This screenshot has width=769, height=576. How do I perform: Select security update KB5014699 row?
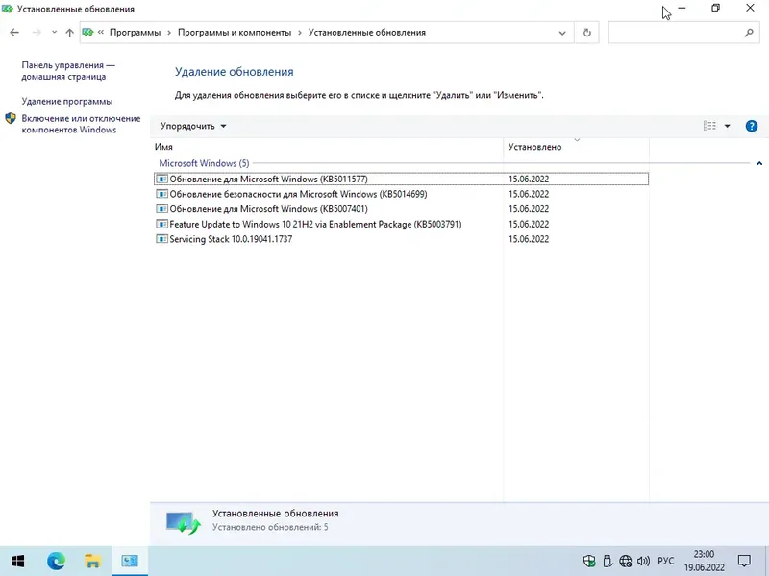[x=401, y=194]
